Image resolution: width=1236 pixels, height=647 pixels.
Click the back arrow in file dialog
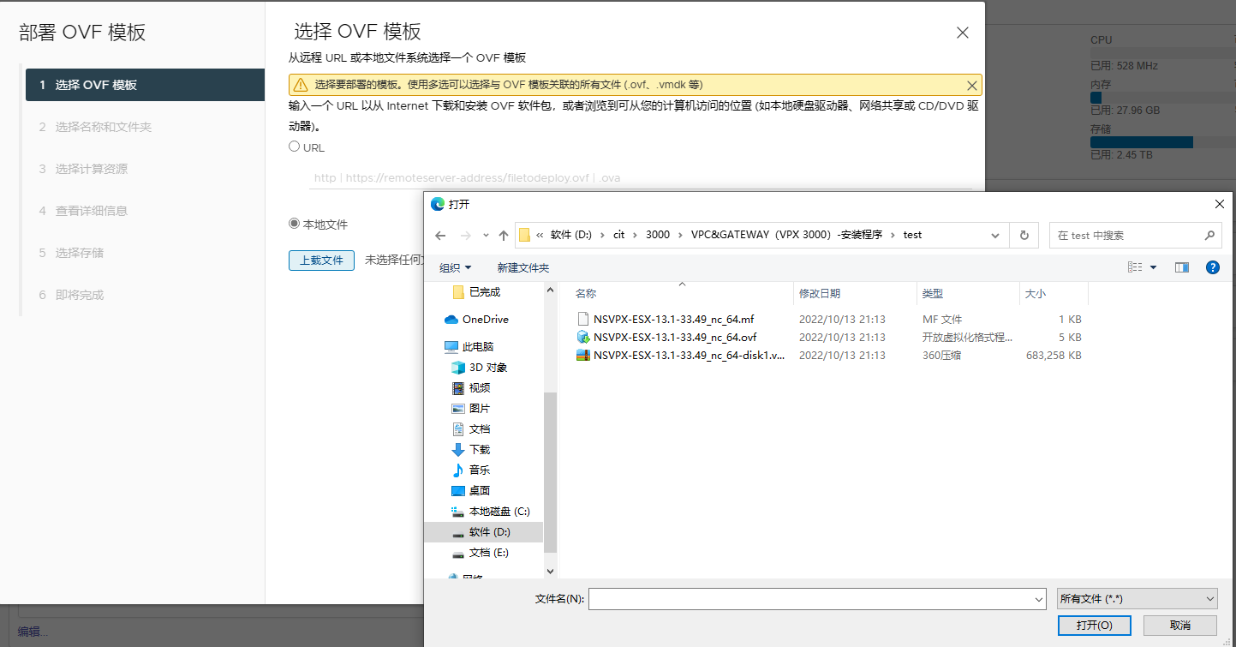(440, 236)
